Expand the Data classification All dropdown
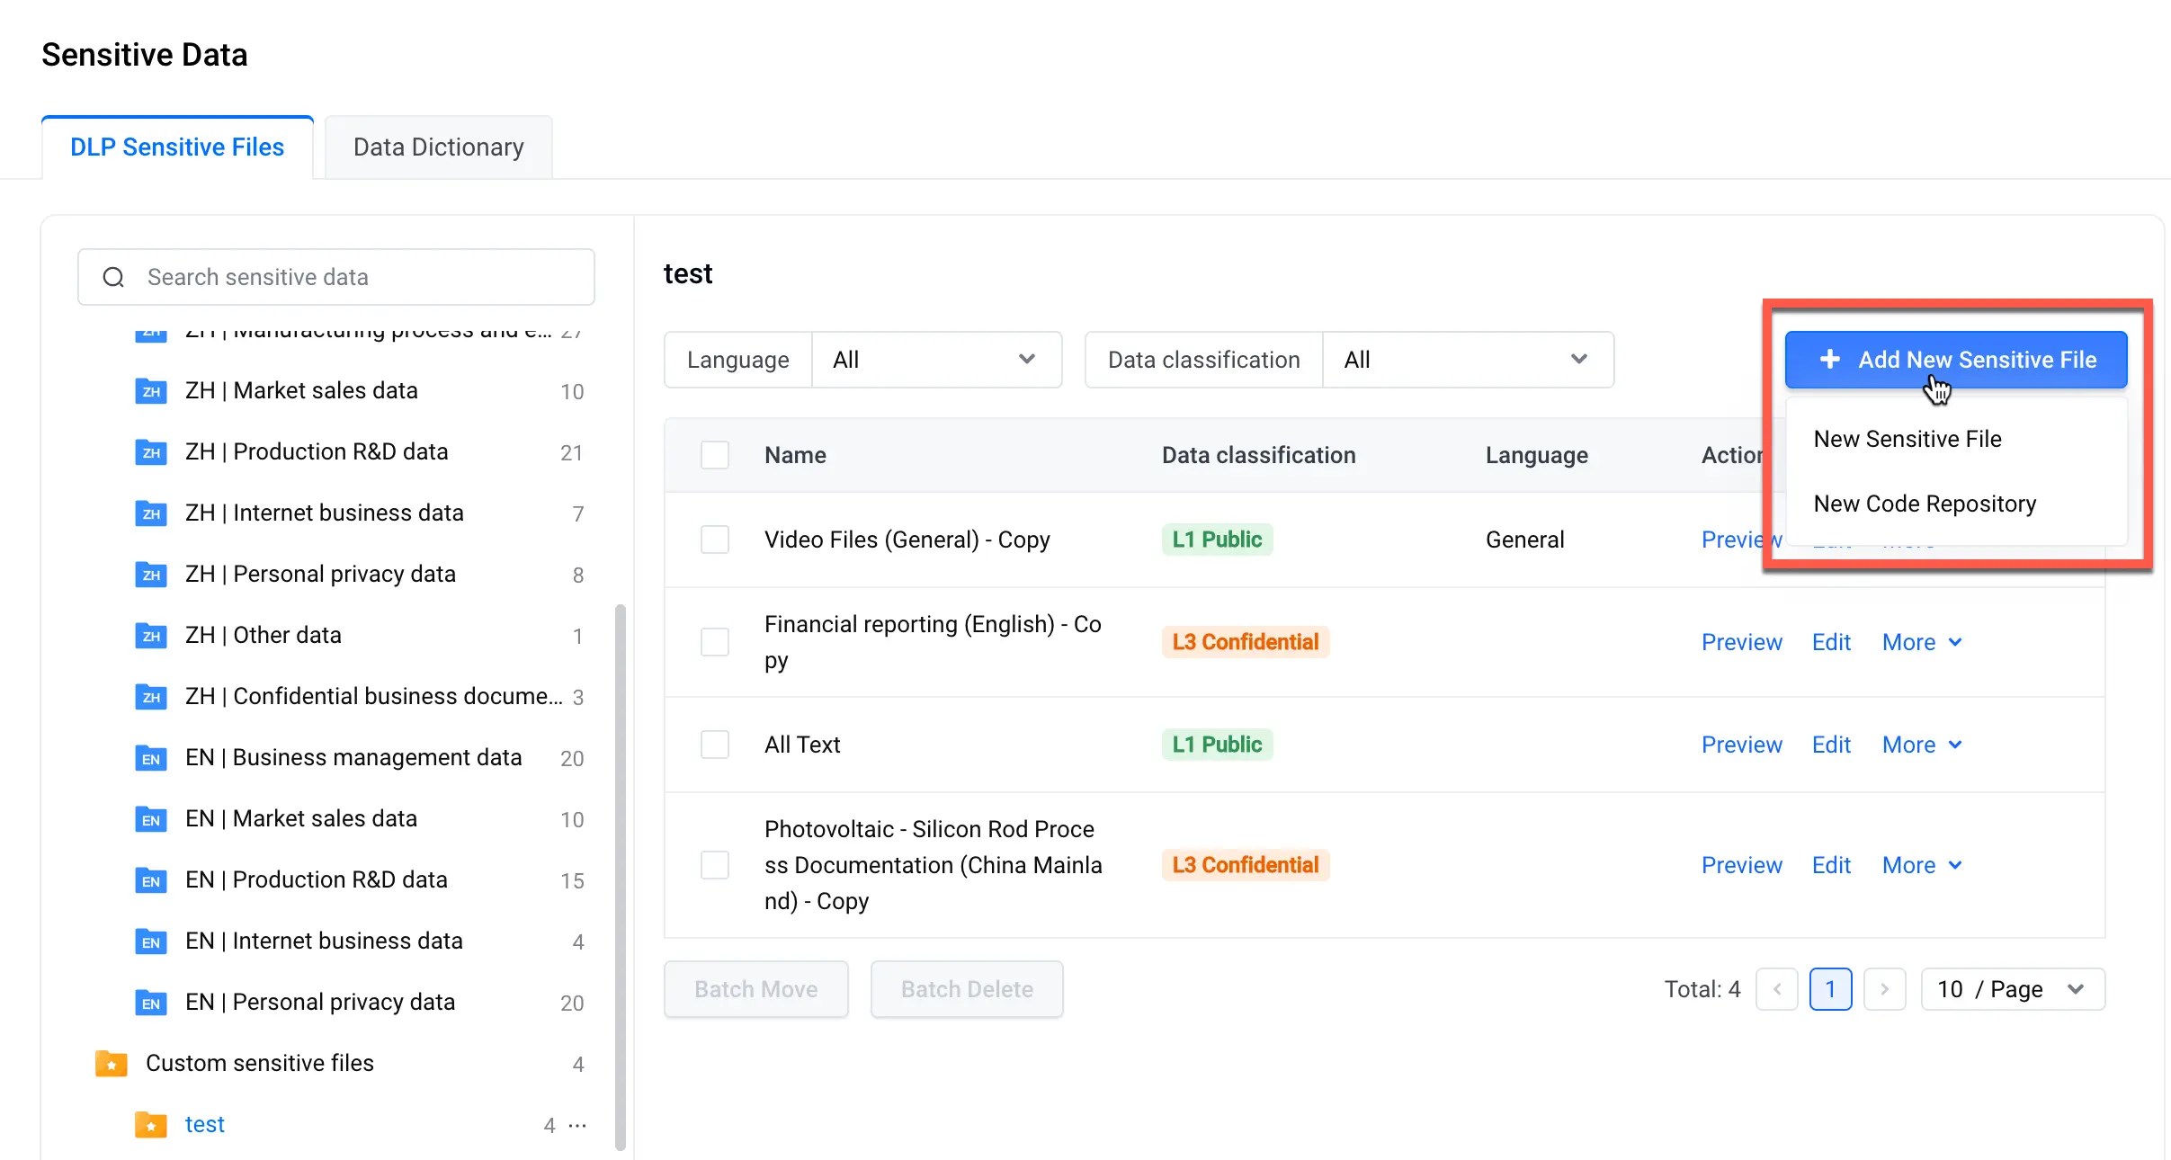This screenshot has height=1160, width=2171. tap(1468, 360)
